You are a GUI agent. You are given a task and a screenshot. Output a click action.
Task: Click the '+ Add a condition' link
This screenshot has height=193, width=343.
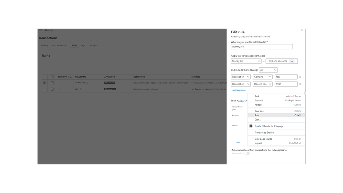click(239, 90)
